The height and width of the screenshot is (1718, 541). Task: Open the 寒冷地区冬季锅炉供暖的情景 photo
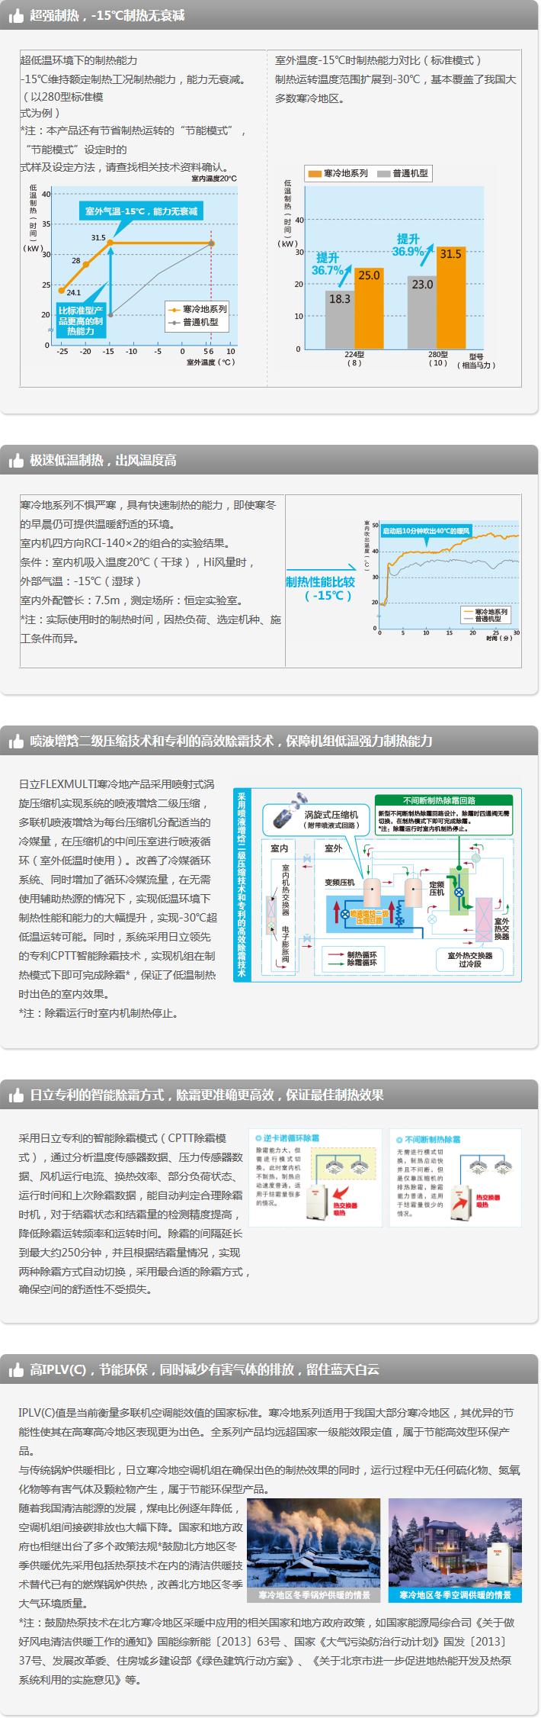313,1549
